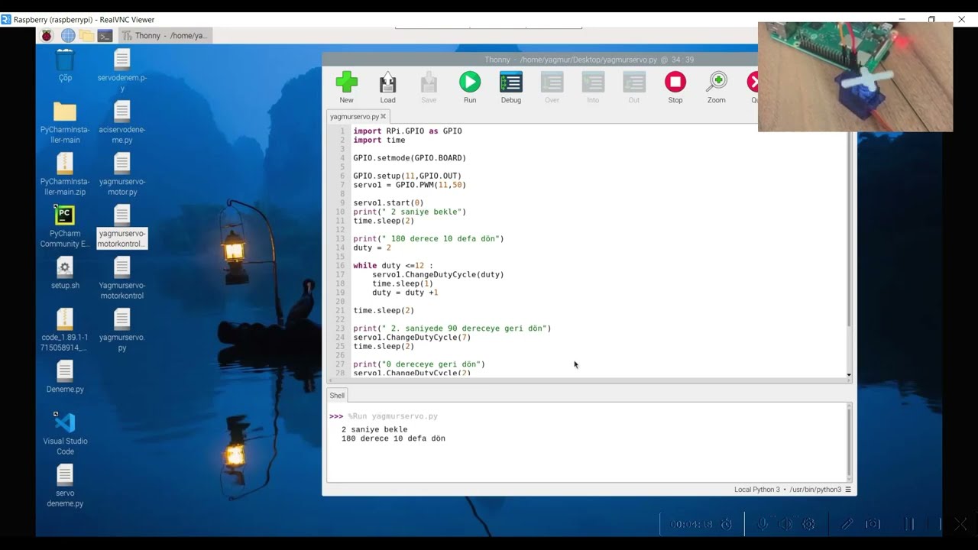Select the yagmurservo-motor.py desktop file
The height and width of the screenshot is (550, 978).
[122, 174]
